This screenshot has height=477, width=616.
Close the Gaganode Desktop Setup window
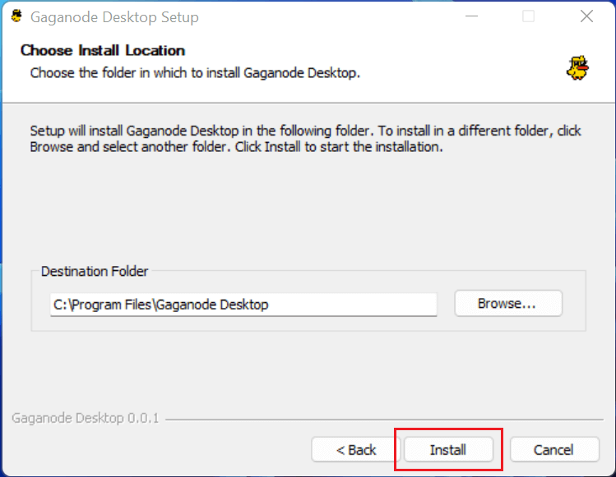[x=586, y=16]
